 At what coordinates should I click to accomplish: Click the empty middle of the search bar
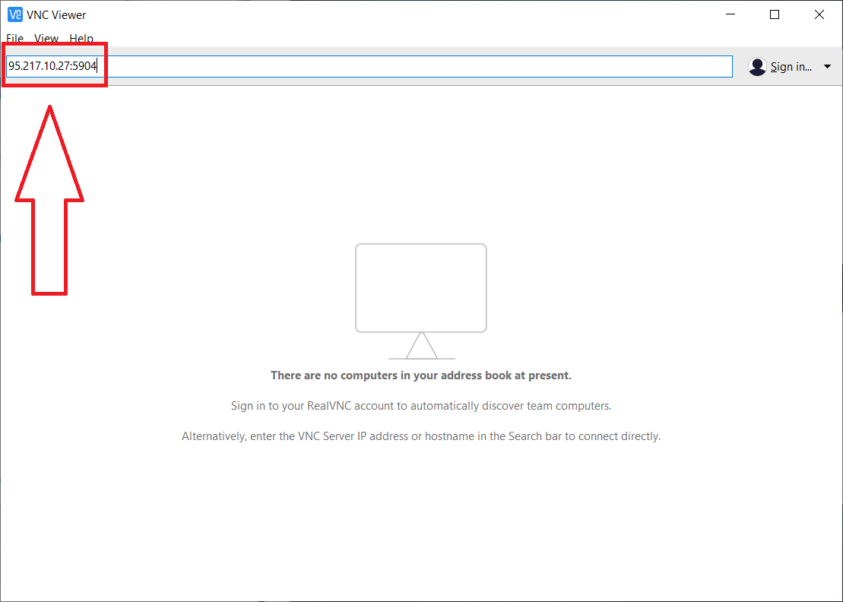pyautogui.click(x=418, y=66)
